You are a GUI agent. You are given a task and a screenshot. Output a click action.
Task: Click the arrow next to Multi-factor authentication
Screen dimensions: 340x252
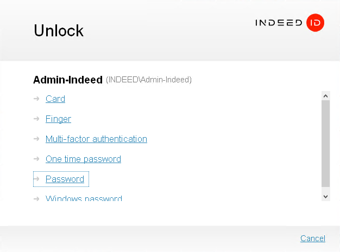[x=36, y=139]
